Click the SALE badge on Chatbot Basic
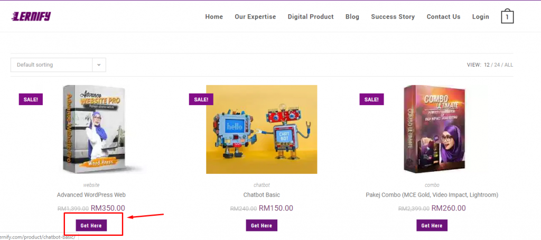This screenshot has width=541, height=240. tap(201, 99)
